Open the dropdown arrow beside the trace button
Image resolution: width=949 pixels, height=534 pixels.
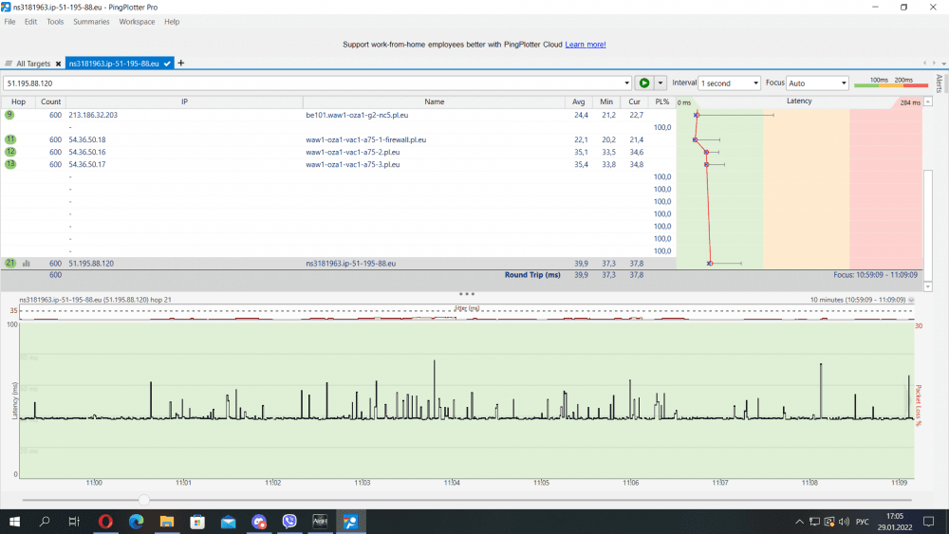click(x=661, y=83)
